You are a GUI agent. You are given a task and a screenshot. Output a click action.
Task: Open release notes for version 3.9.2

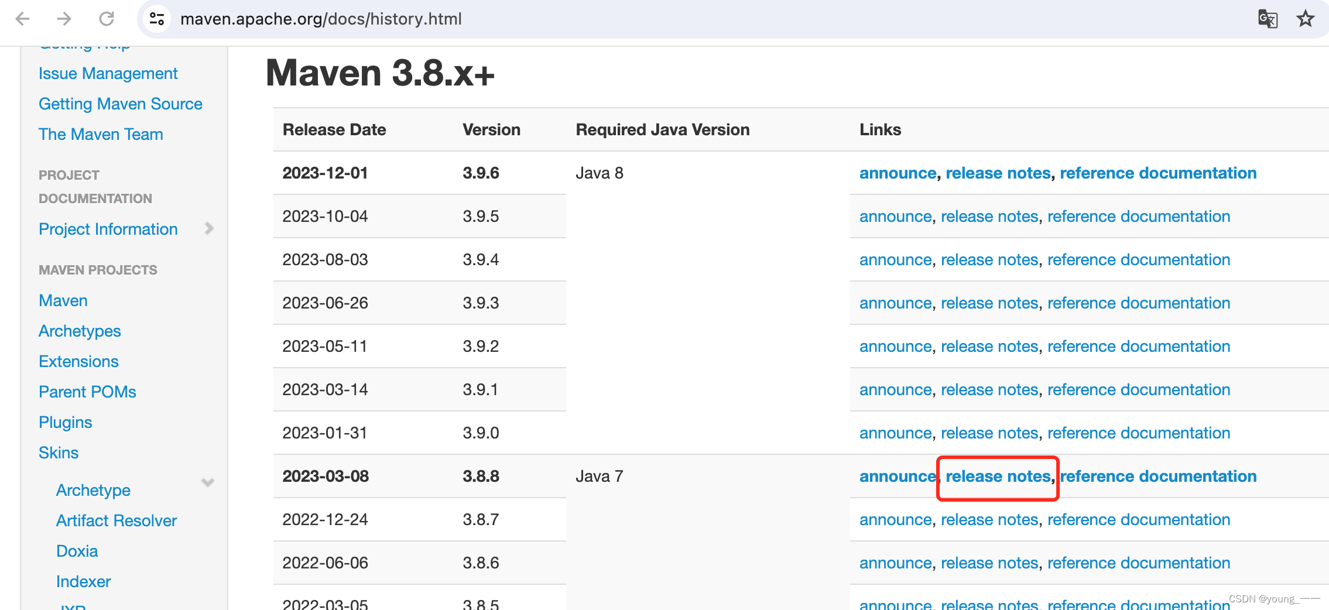(989, 347)
